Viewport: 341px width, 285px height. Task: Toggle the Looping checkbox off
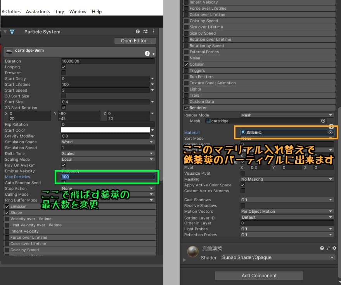pyautogui.click(x=64, y=67)
